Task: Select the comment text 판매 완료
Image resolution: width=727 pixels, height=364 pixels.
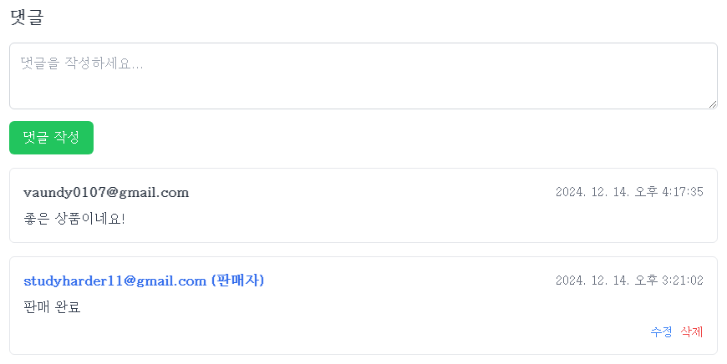Action: point(53,306)
